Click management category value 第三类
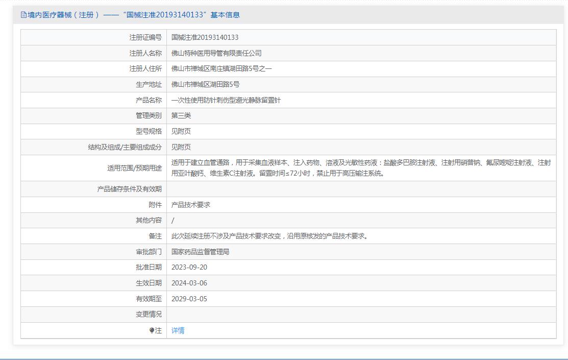Viewport: 568px width, 360px height. tap(181, 115)
